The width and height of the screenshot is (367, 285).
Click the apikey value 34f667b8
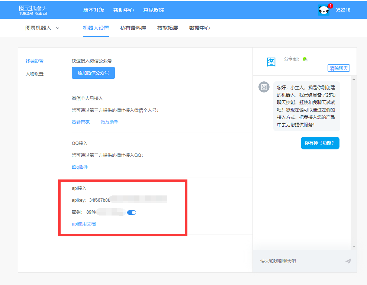[x=100, y=200]
